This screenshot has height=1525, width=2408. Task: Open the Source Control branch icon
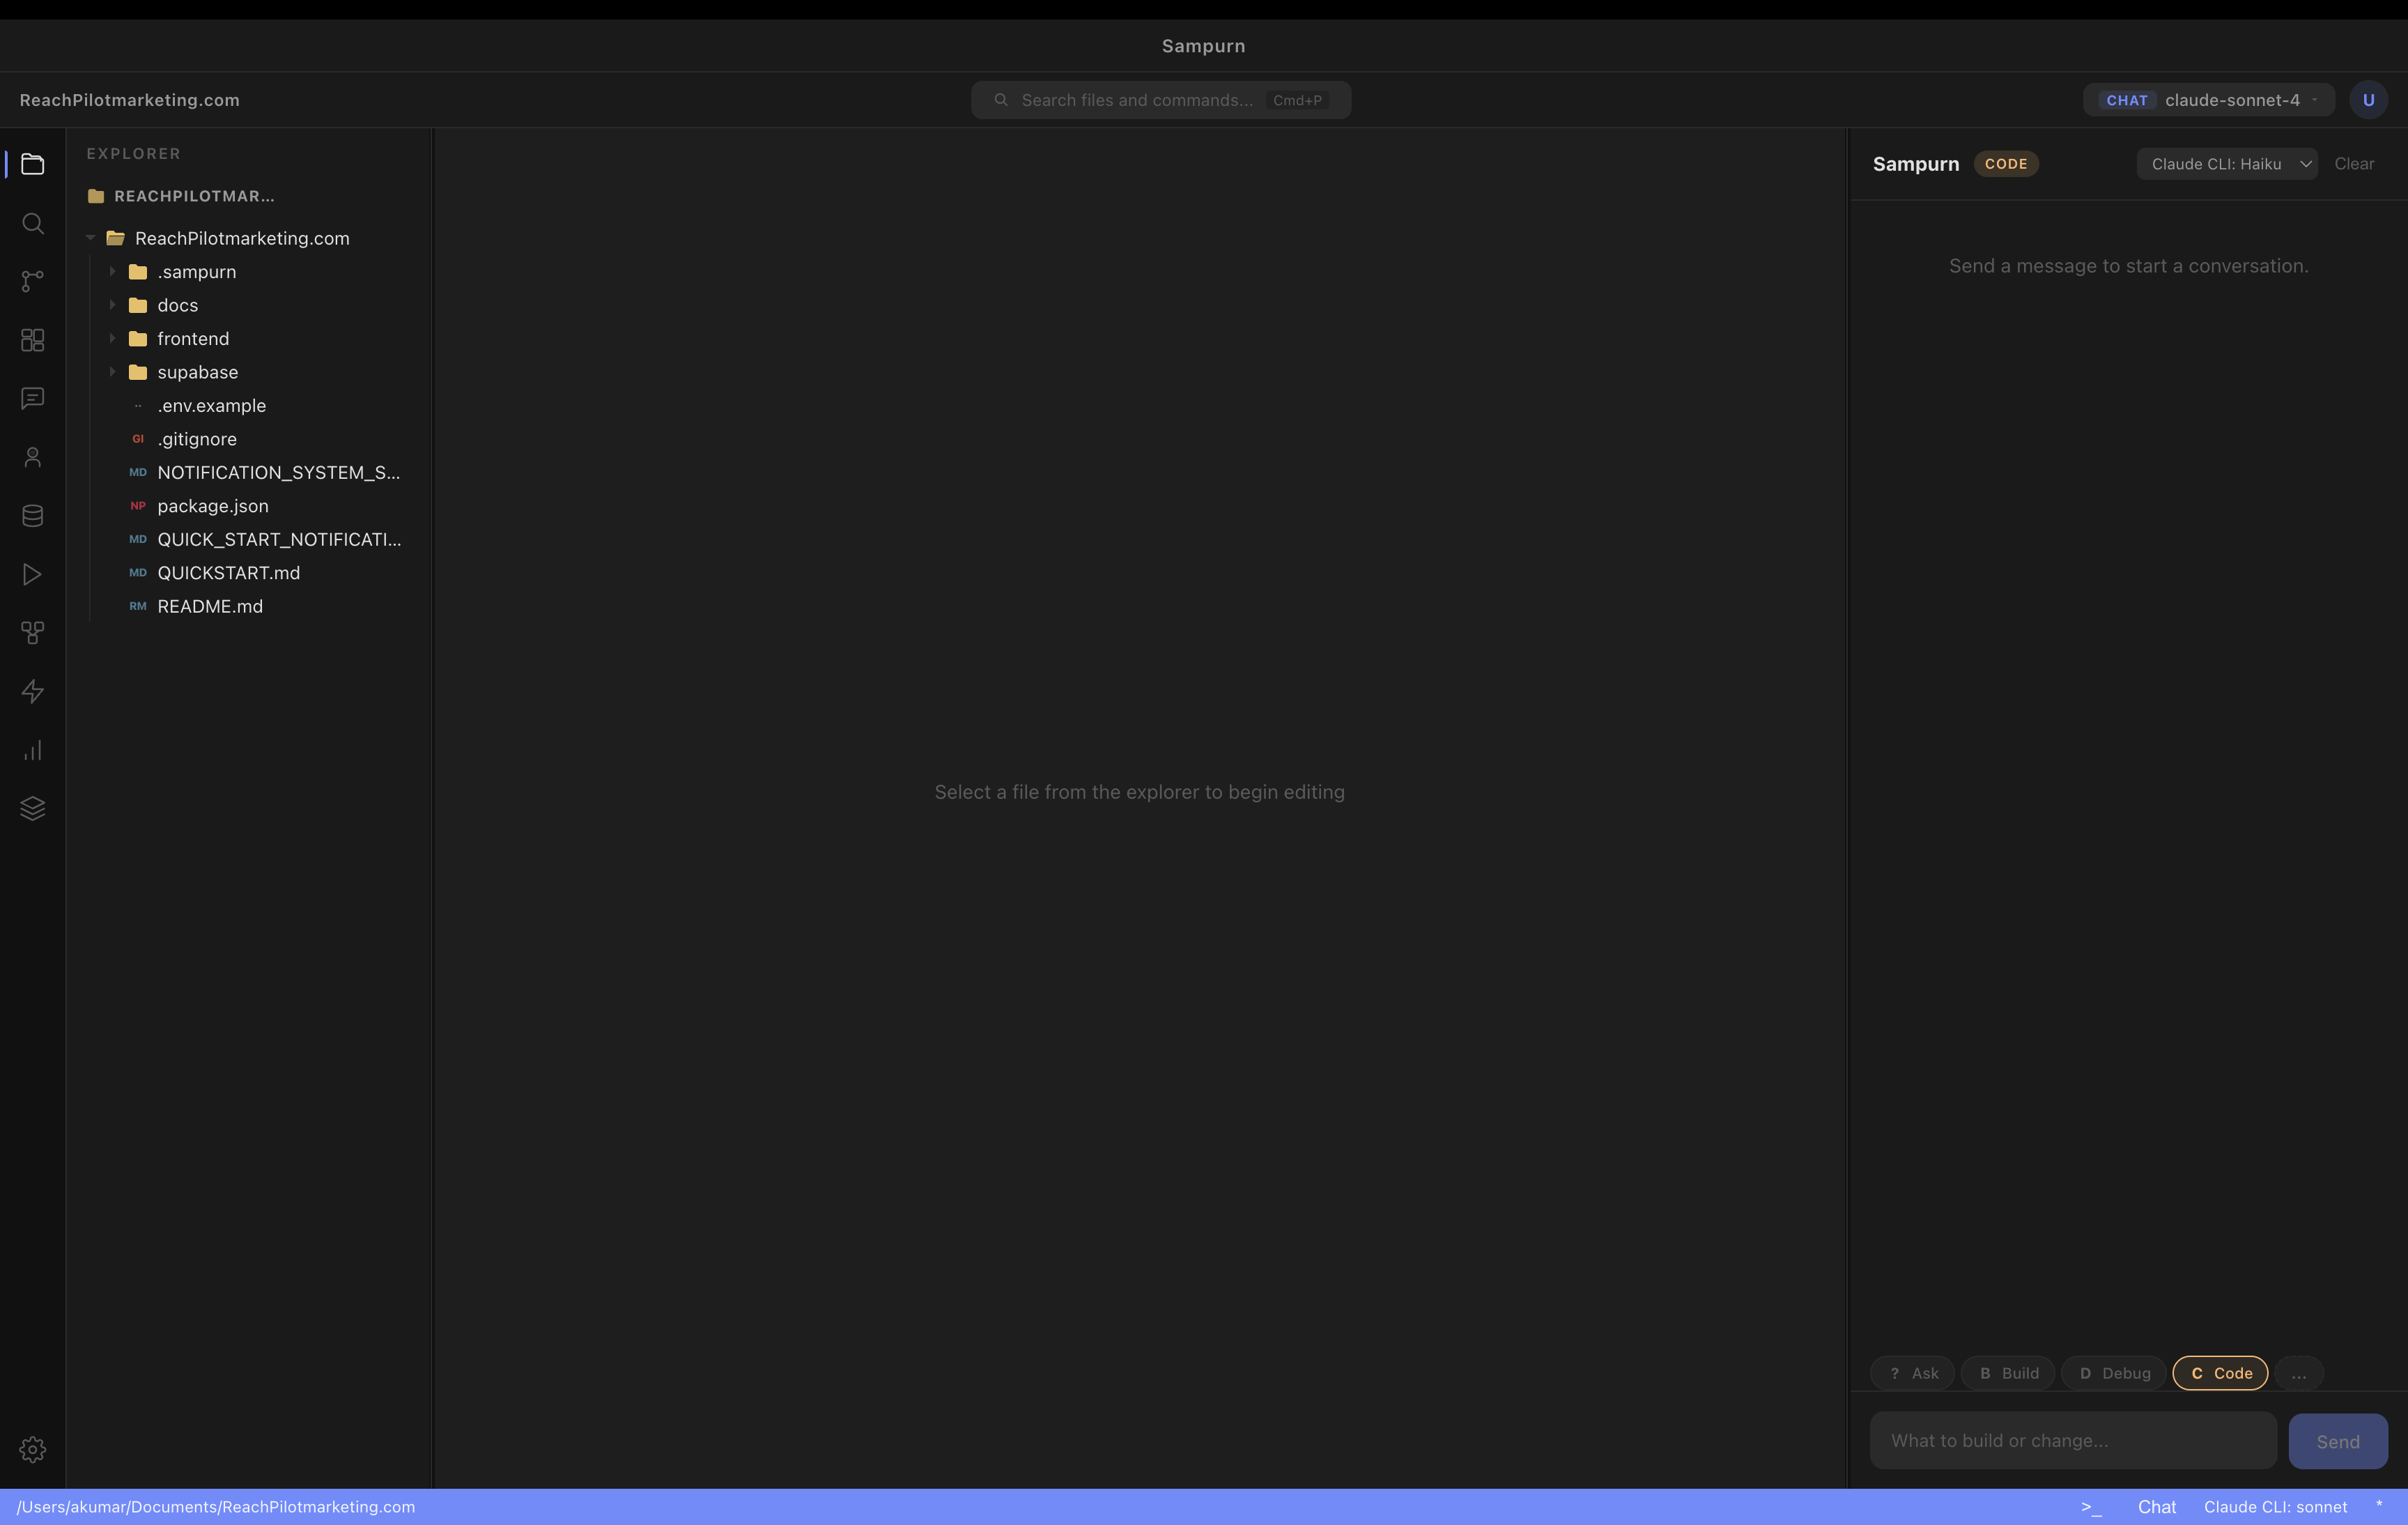pos(33,281)
